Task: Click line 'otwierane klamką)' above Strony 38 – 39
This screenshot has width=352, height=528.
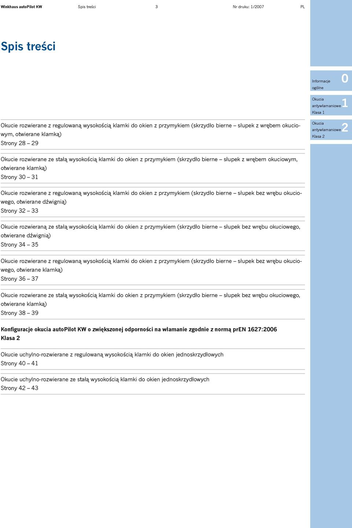Action: [x=24, y=304]
